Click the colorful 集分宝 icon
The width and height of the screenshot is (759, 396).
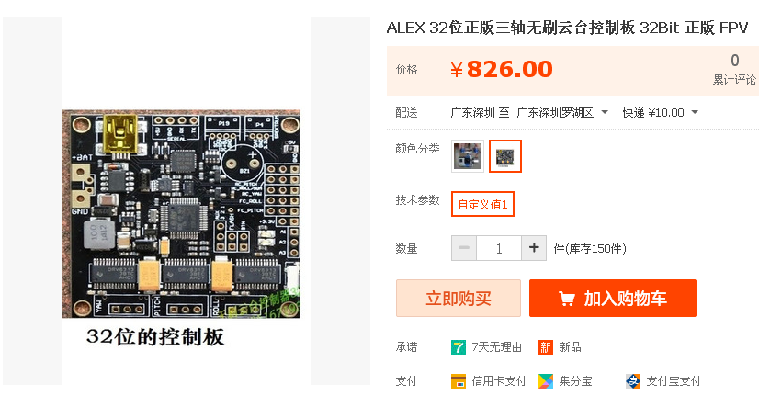pyautogui.click(x=546, y=381)
